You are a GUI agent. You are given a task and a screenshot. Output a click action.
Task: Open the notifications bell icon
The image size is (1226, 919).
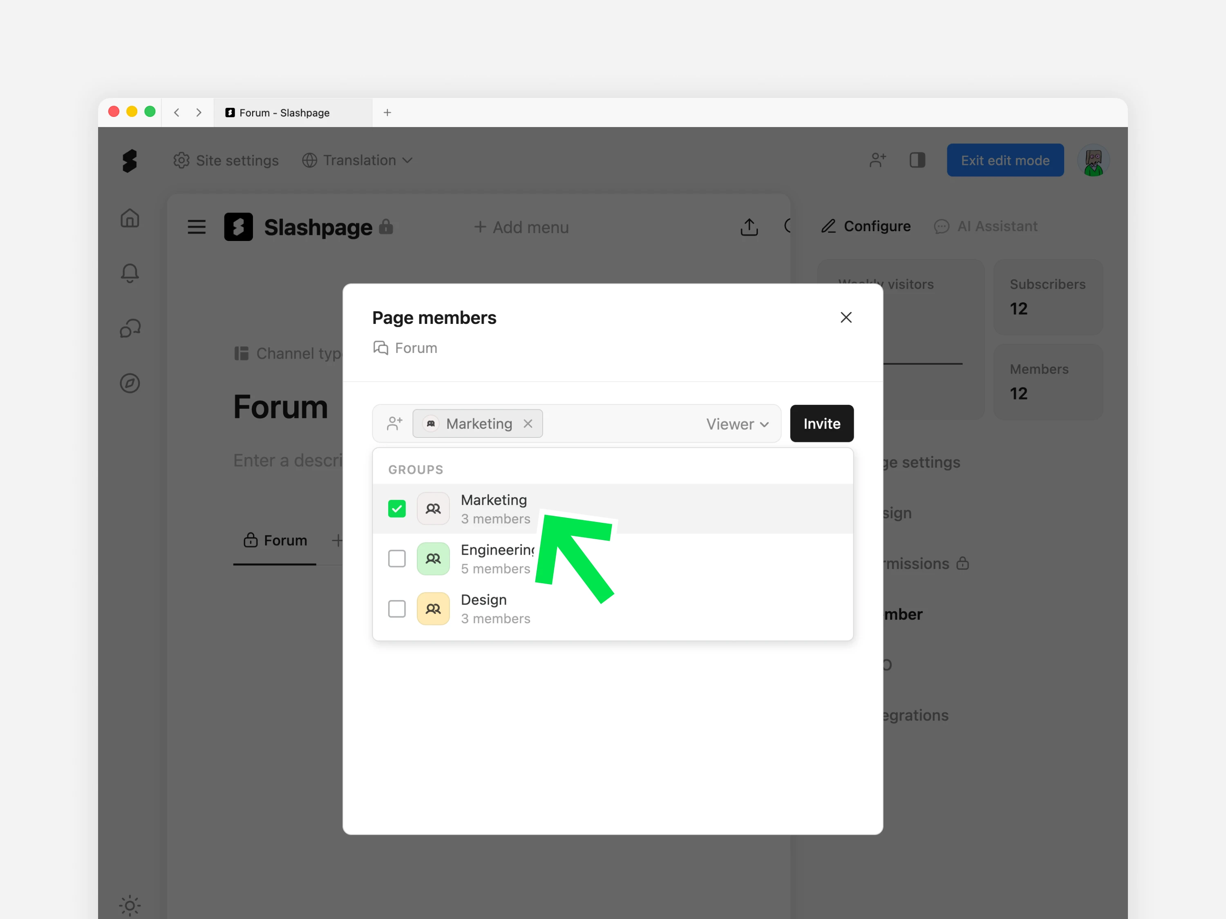point(130,272)
